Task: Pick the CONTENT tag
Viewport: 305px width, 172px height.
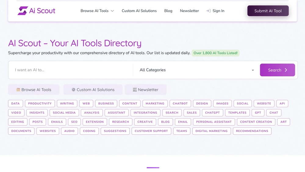Action: coord(130,104)
